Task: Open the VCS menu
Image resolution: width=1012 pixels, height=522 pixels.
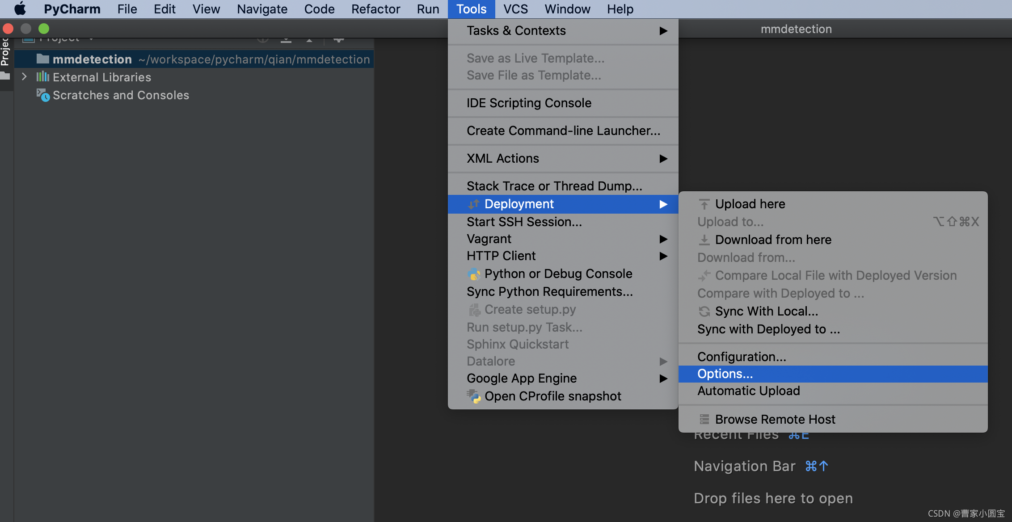Action: click(515, 9)
